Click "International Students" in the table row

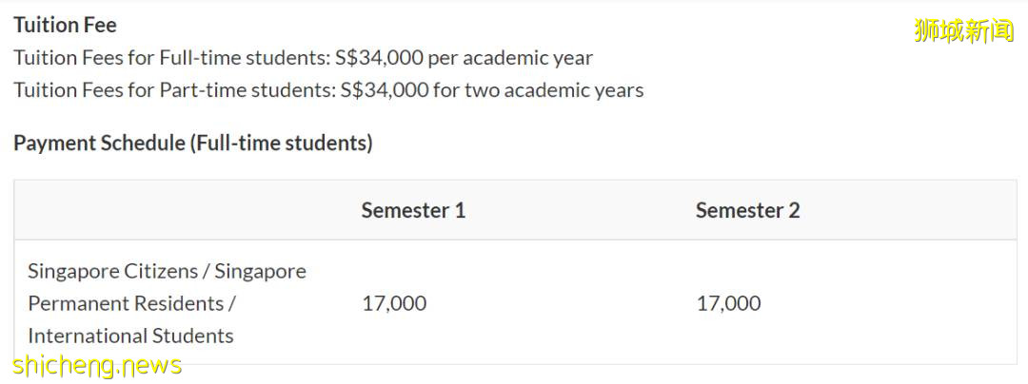130,336
